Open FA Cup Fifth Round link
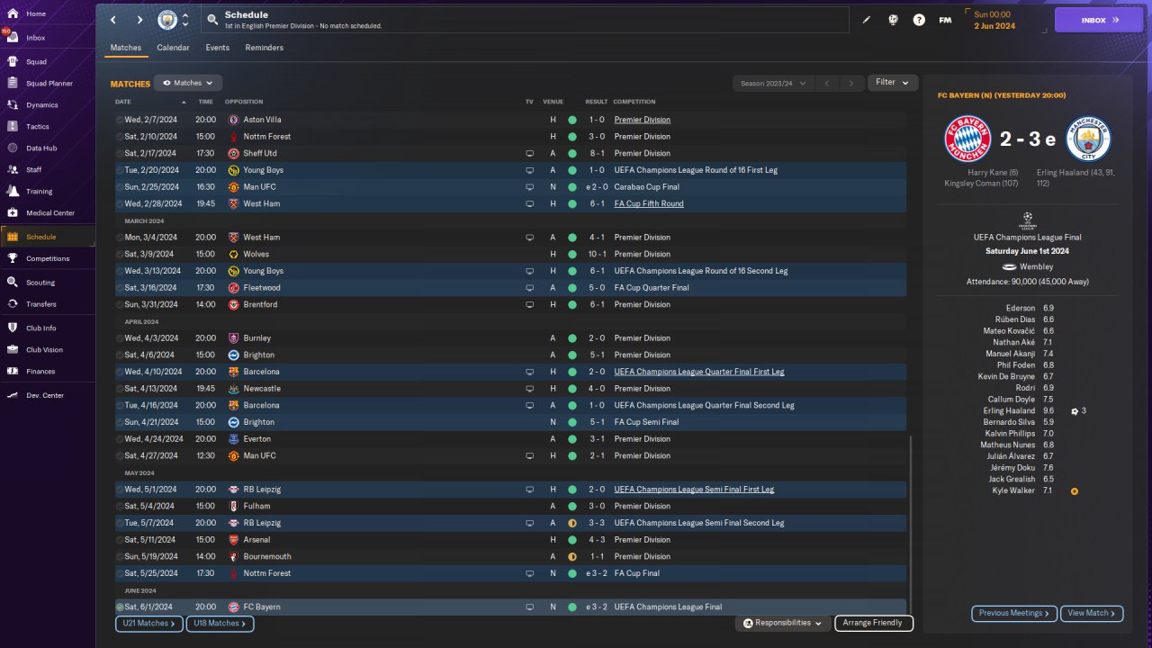The height and width of the screenshot is (648, 1152). tap(649, 204)
